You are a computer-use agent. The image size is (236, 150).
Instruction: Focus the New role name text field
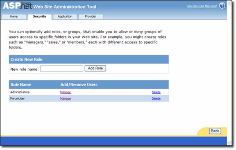61,69
